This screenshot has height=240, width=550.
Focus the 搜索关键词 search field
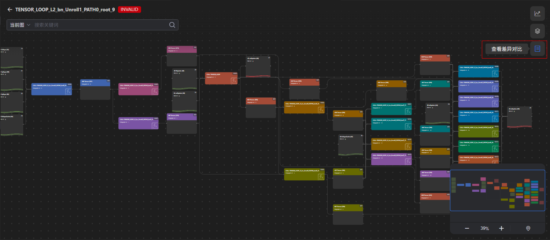[x=99, y=25]
